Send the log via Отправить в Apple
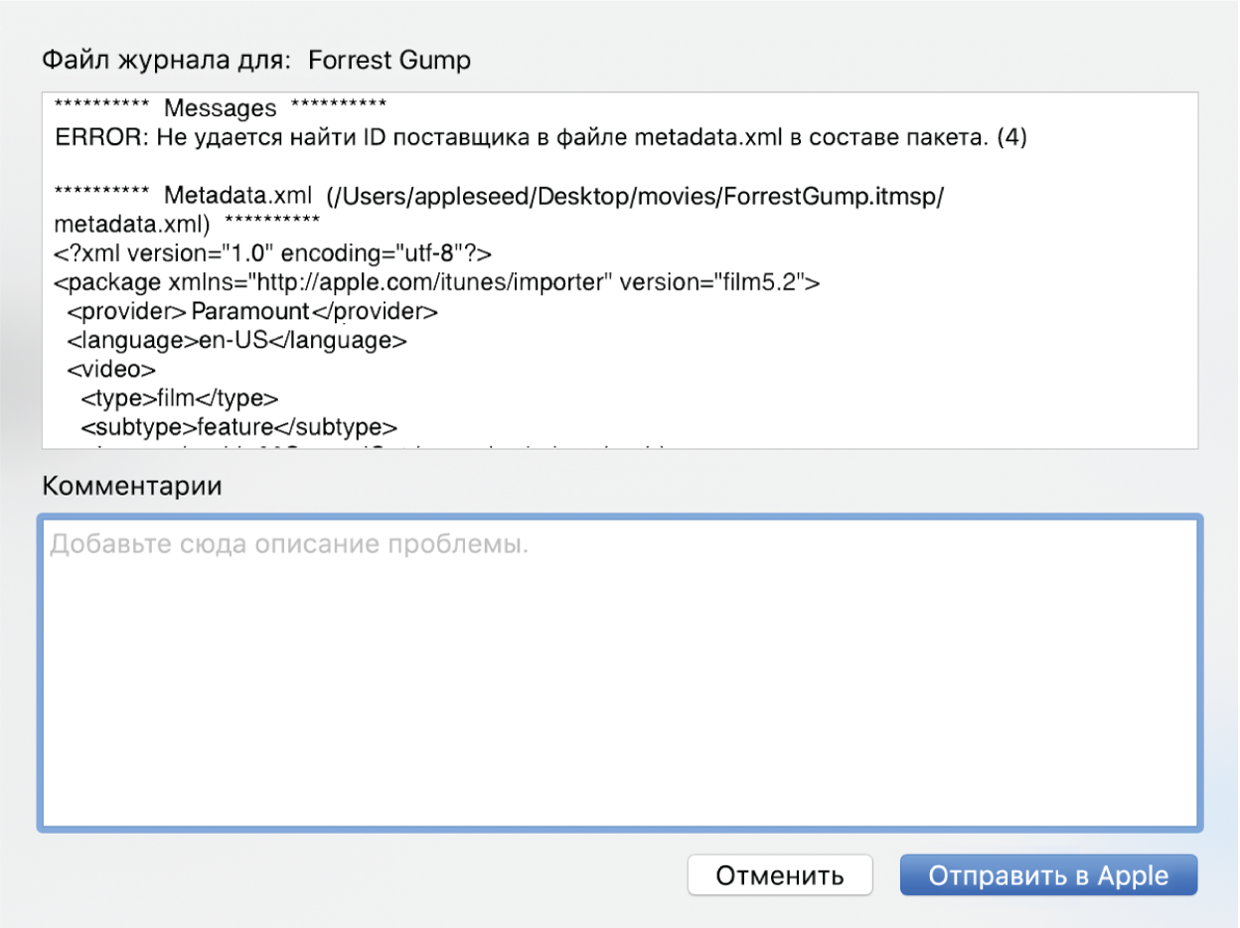 coord(1048,875)
